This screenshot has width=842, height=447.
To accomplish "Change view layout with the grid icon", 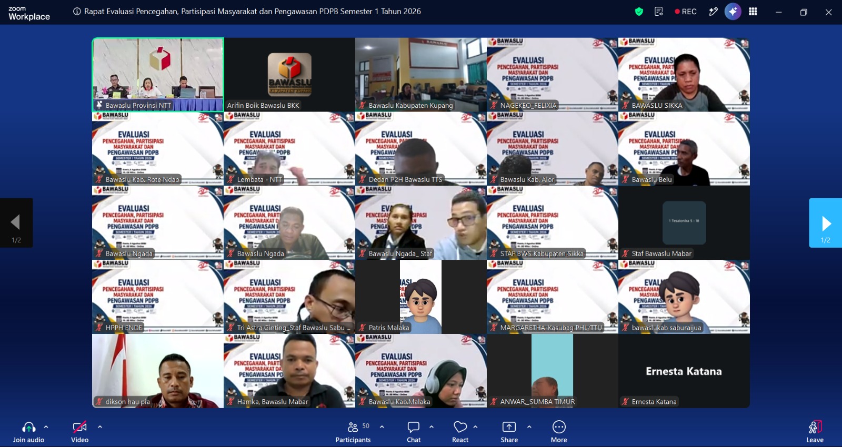I will tap(753, 12).
